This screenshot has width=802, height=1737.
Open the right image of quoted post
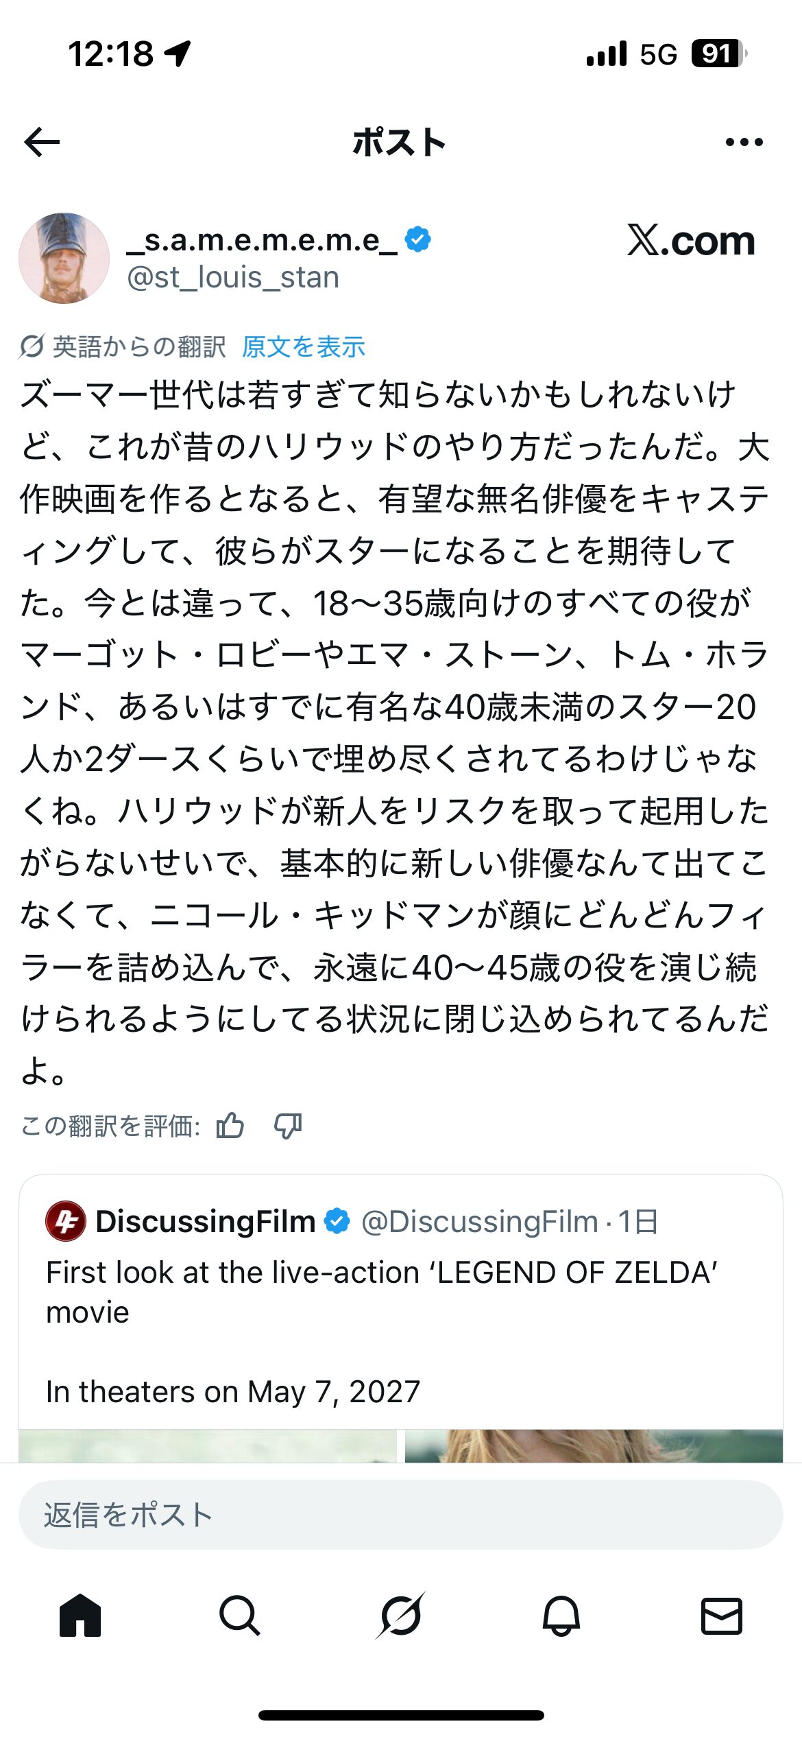point(594,1445)
